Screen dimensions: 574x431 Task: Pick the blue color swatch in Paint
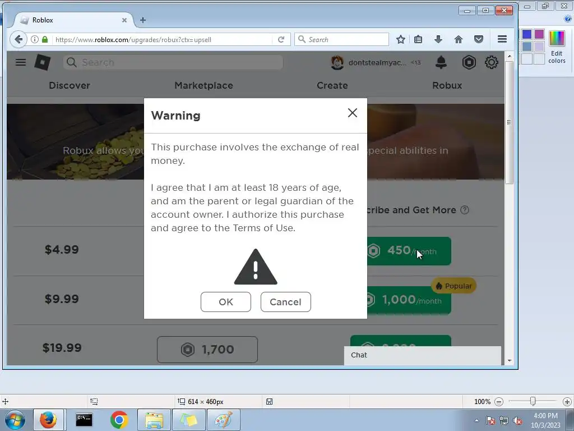click(527, 34)
